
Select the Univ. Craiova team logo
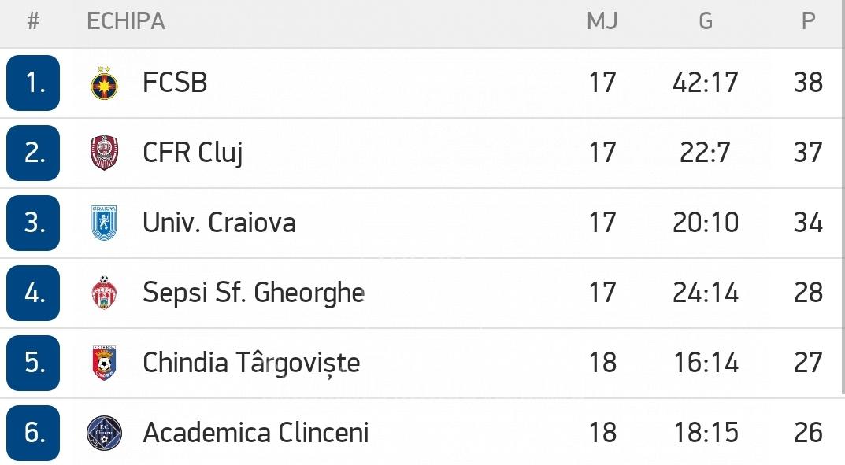coord(104,223)
